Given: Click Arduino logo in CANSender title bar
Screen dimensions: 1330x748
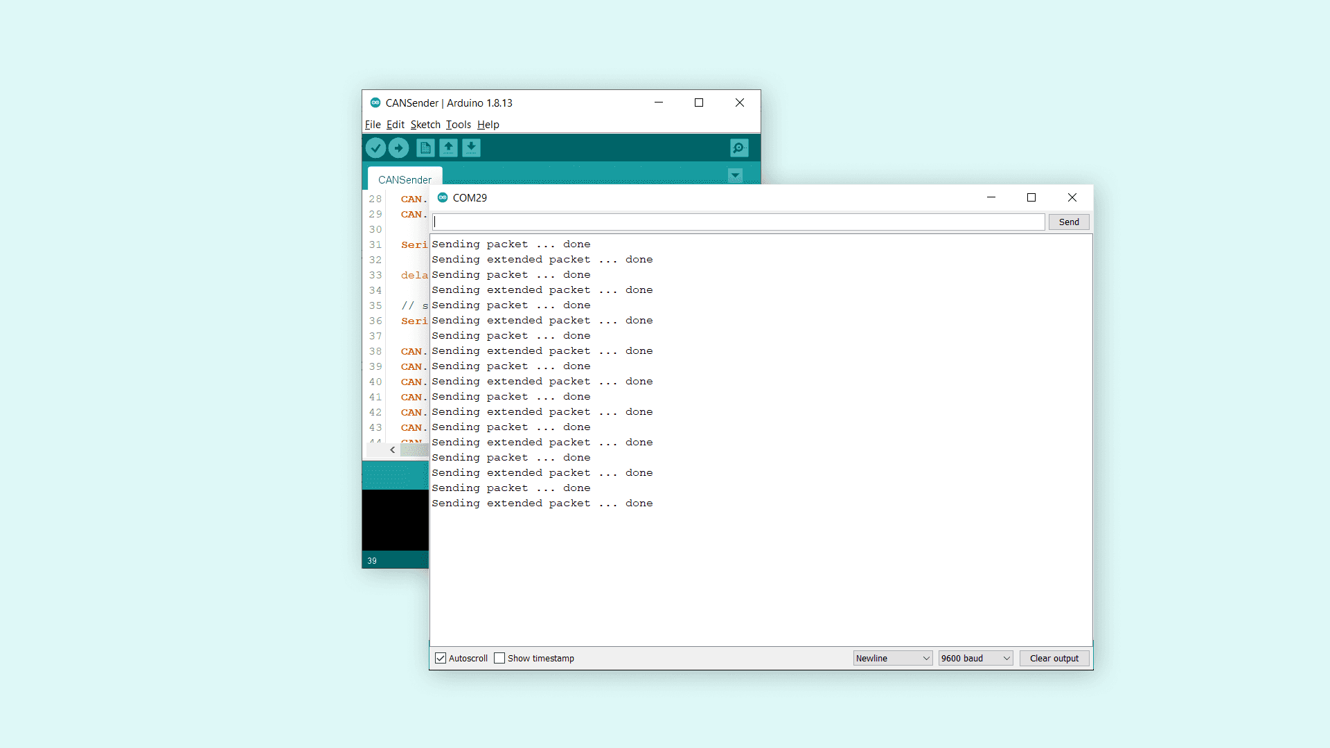Looking at the screenshot, I should pos(375,103).
